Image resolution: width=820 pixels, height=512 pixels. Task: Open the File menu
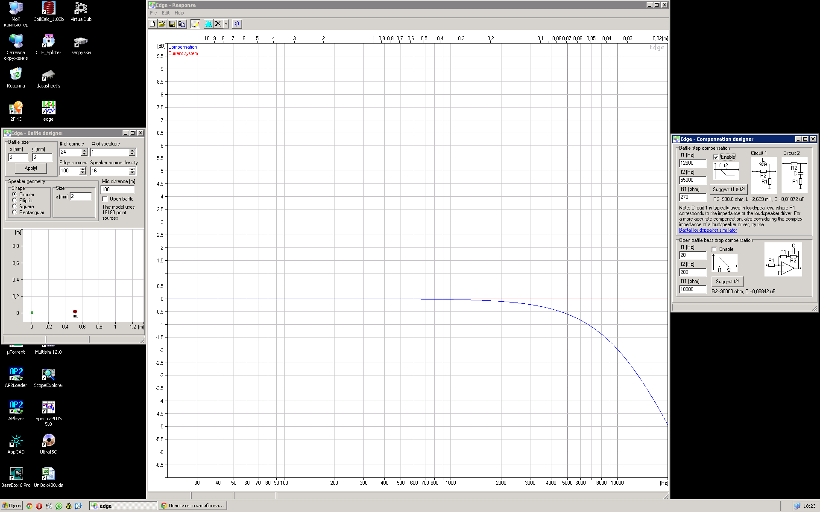click(153, 13)
